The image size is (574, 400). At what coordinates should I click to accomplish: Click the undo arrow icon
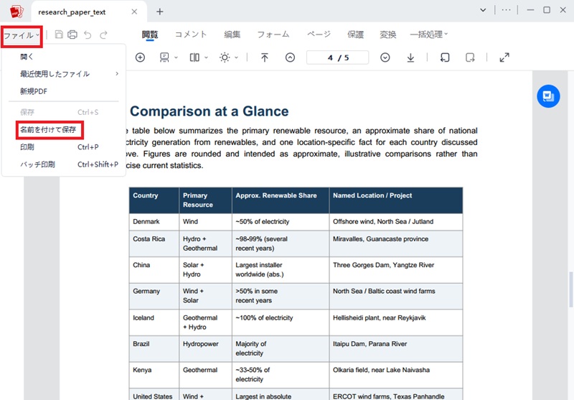point(88,34)
